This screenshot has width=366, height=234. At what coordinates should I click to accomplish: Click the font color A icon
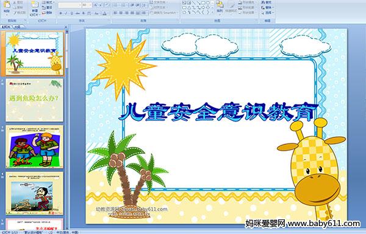104,13
